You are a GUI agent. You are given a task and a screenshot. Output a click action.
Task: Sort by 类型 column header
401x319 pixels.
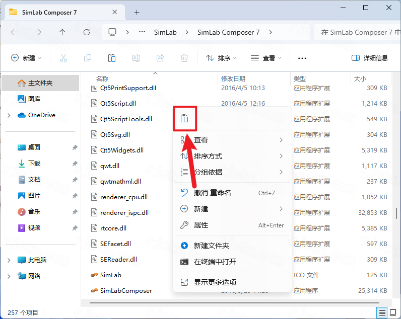click(x=299, y=78)
